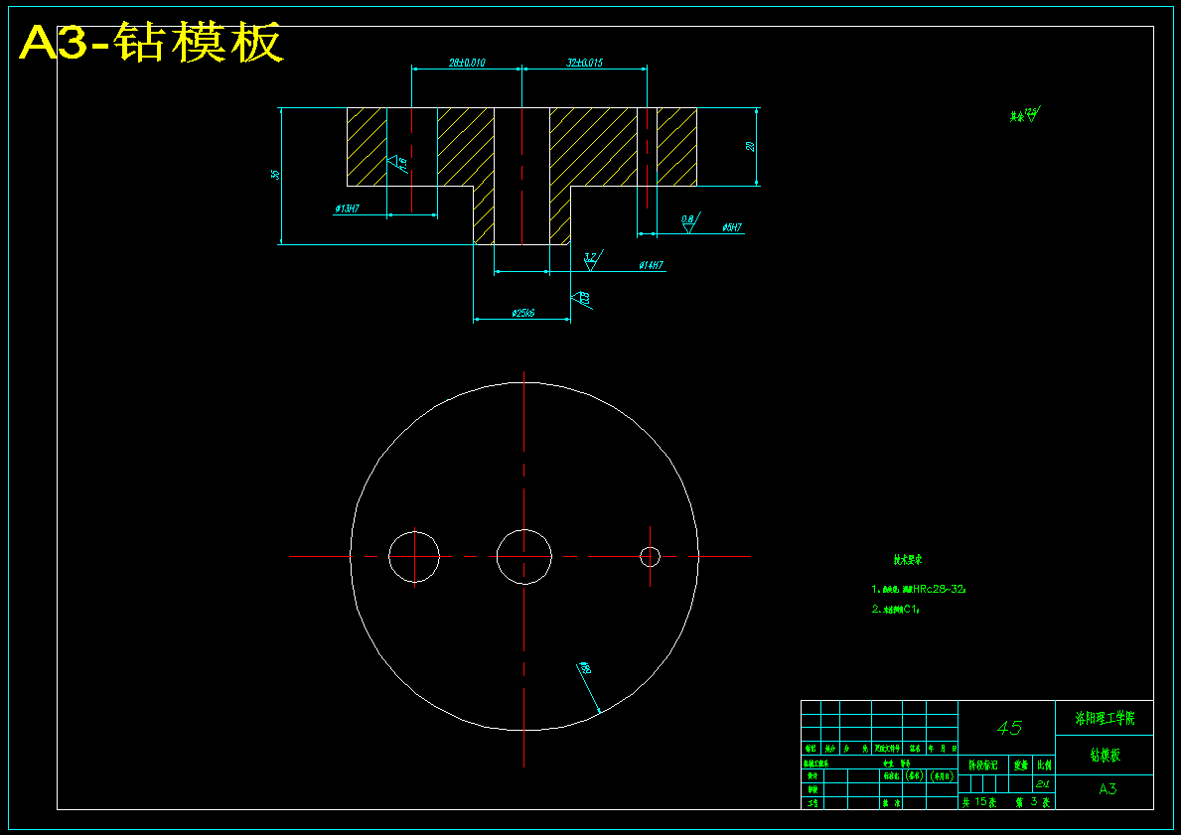This screenshot has width=1181, height=835.
Task: Select the vertical thickness dimension "20"
Action: click(x=751, y=146)
